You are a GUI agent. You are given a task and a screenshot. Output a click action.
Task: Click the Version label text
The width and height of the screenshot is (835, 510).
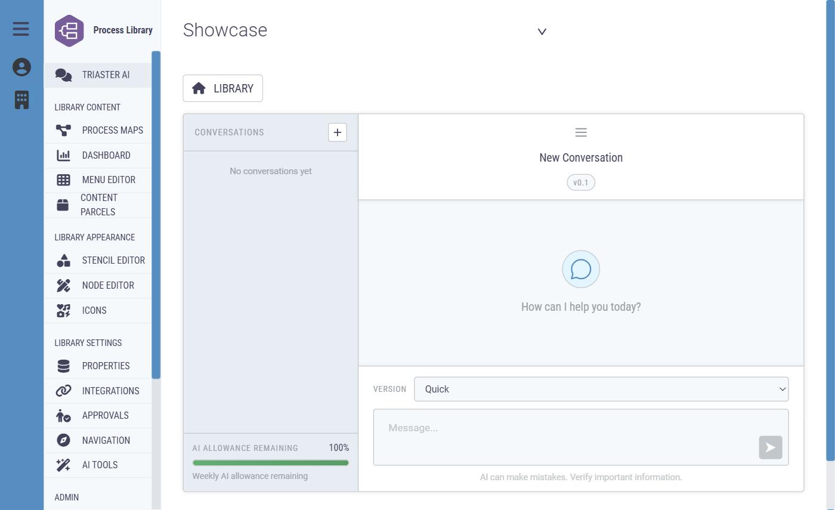tap(389, 389)
